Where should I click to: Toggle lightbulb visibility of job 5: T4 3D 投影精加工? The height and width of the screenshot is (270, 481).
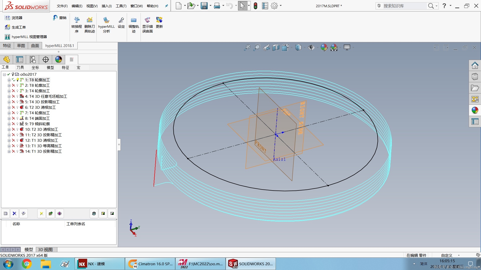click(x=18, y=102)
